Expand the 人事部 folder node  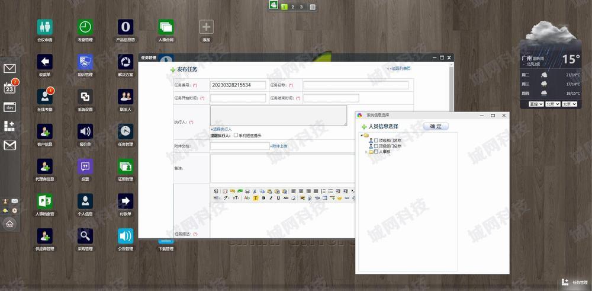point(366,152)
